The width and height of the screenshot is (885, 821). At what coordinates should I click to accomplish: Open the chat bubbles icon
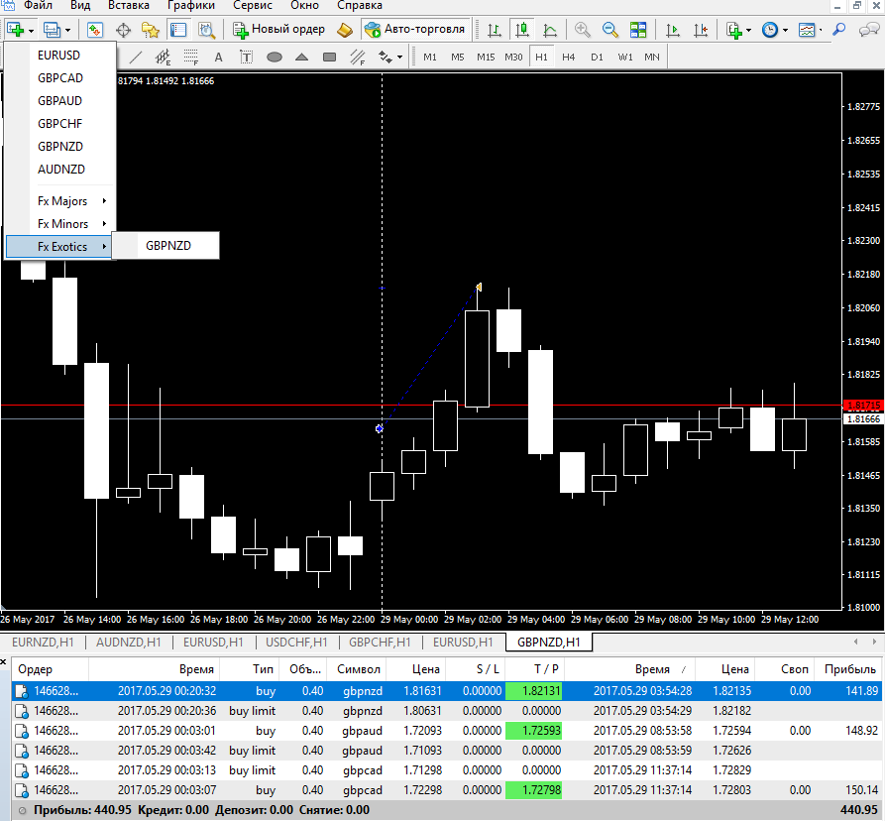click(x=868, y=30)
